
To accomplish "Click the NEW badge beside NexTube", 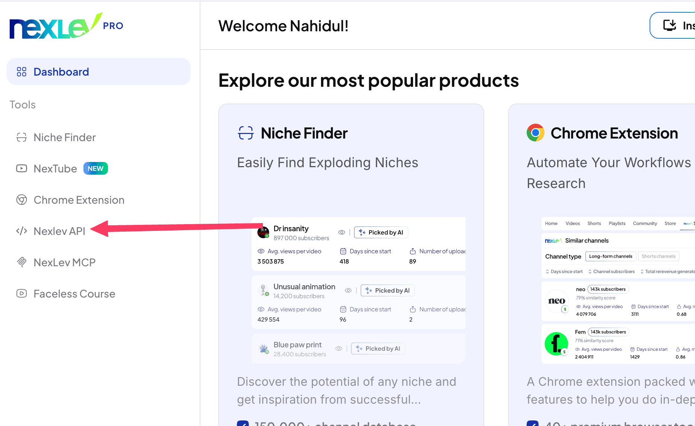I will [x=96, y=168].
